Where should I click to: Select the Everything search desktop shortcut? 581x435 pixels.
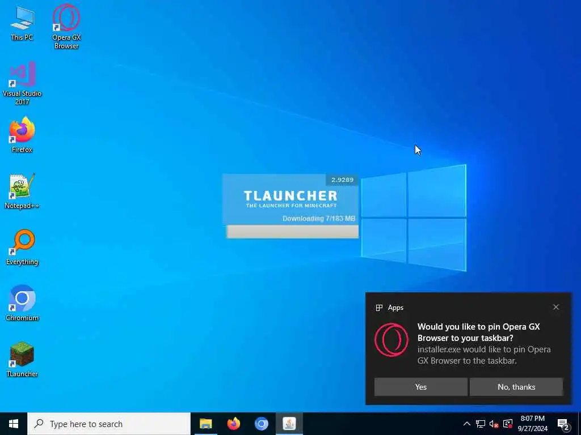22,248
